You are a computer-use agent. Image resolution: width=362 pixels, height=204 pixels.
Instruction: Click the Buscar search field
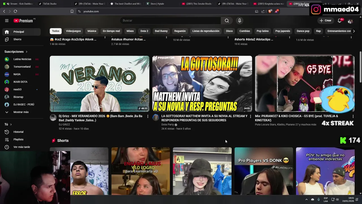(x=170, y=20)
